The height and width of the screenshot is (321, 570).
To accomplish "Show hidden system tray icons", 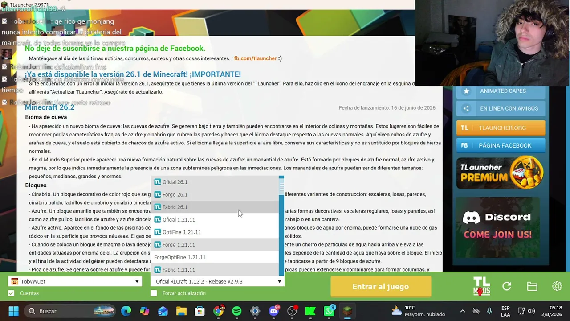I will [463, 311].
